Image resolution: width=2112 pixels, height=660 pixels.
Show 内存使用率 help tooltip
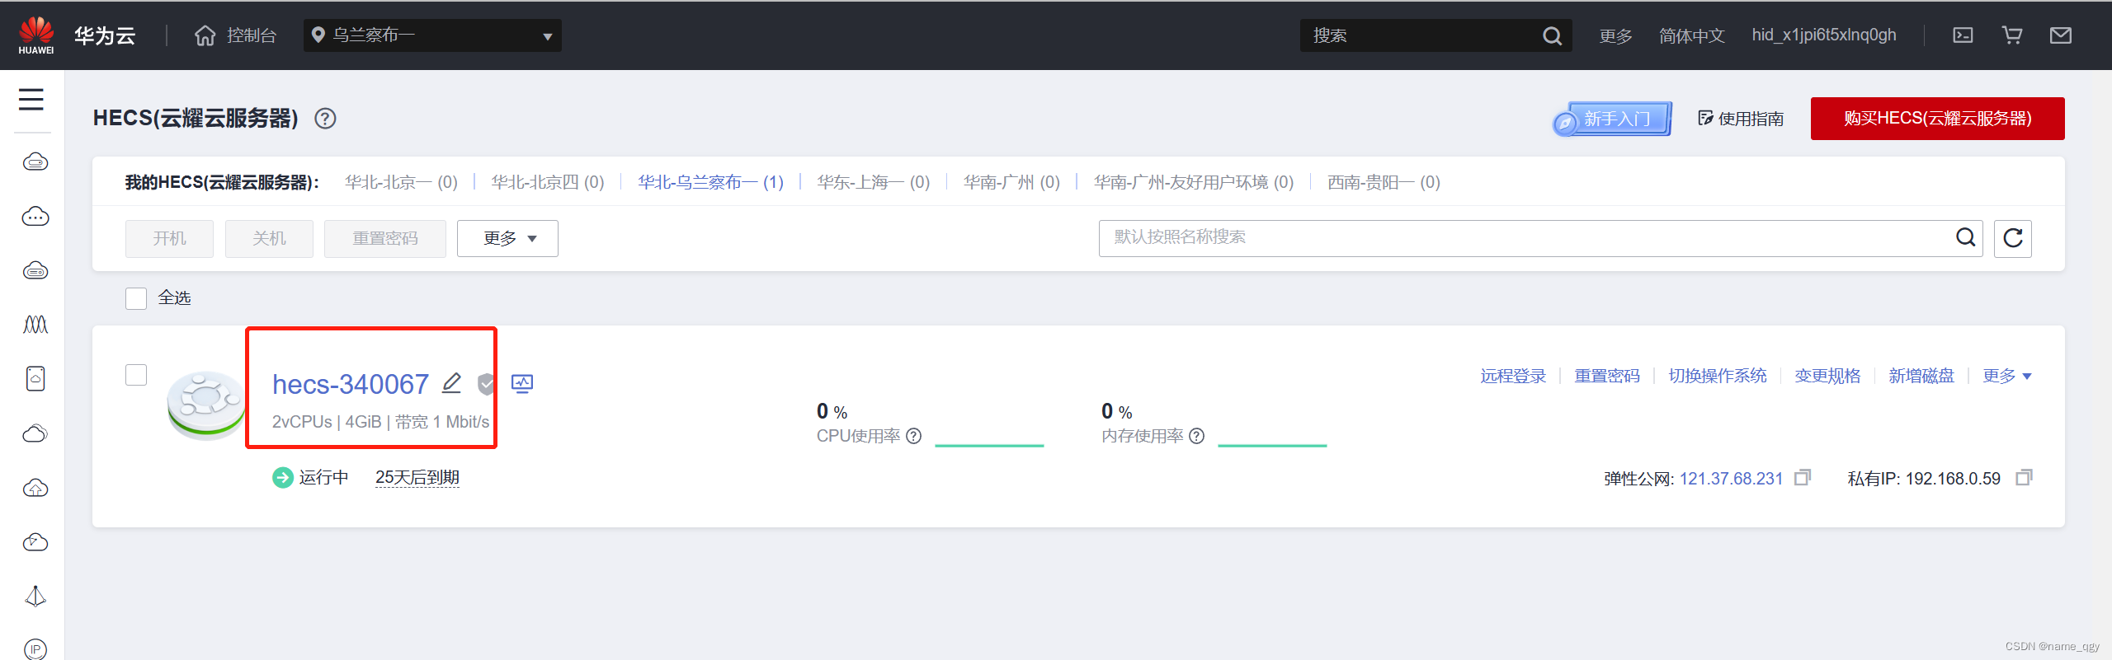[1197, 436]
